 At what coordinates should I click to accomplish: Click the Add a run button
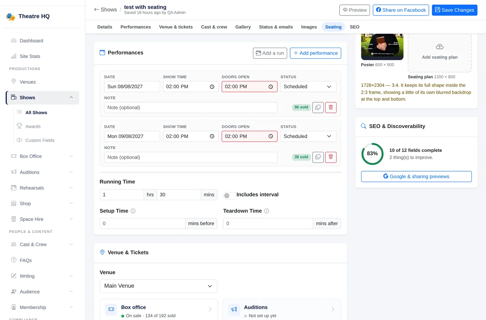click(x=270, y=53)
